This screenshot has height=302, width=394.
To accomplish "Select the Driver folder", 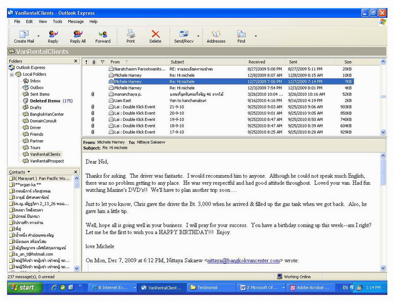I will 32,128.
